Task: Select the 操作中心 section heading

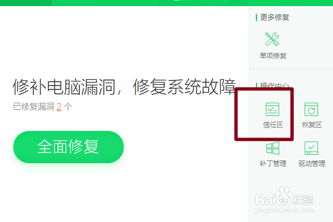Action: [x=275, y=85]
